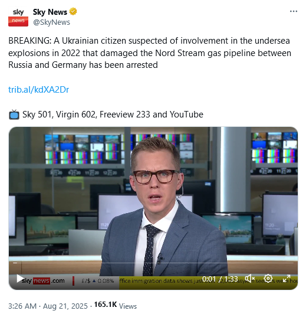Seek along the video progress bar

153,263
